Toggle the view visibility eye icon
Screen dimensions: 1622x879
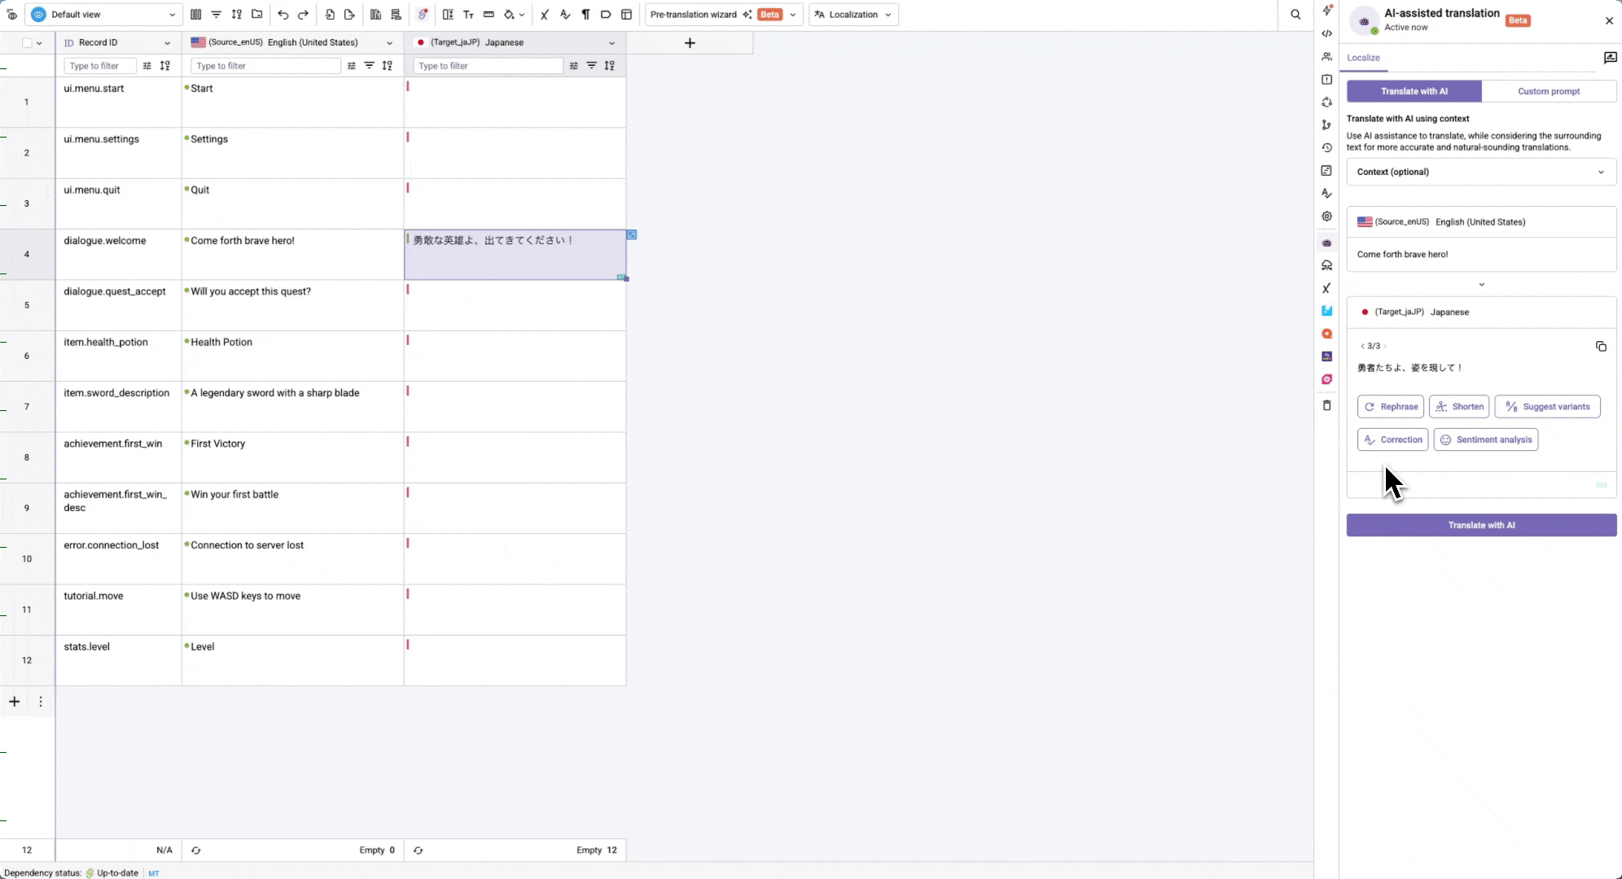coord(11,15)
